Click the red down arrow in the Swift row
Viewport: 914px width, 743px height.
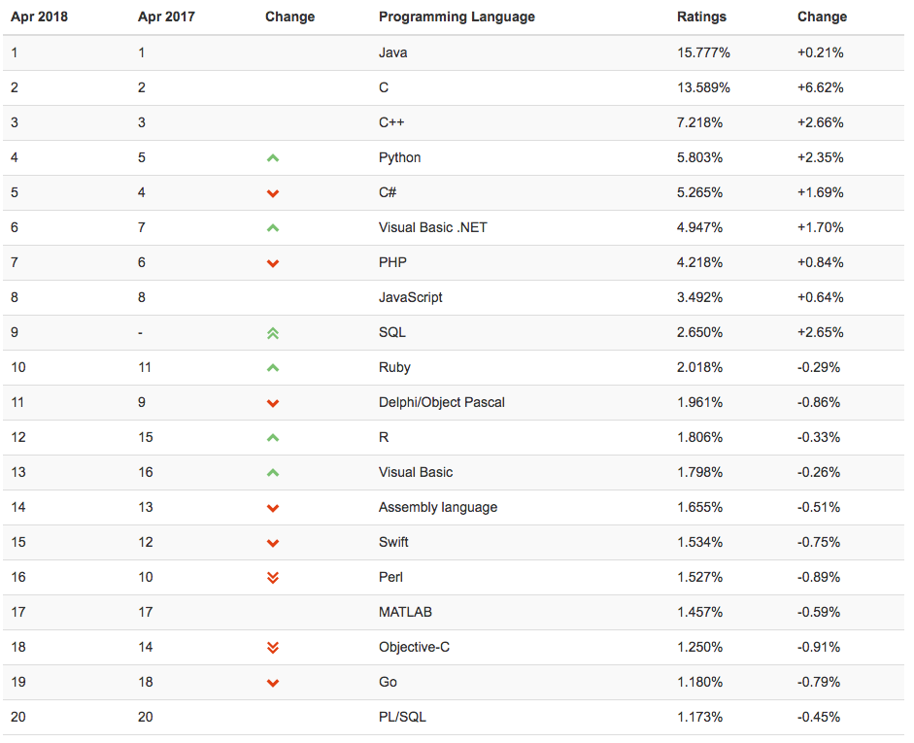click(x=273, y=543)
